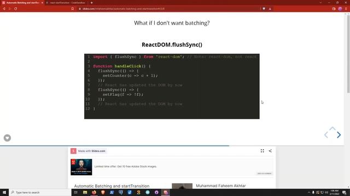Viewport: 350px width, 196px height.
Task: Open Task View on taskbar
Action: (x=76, y=192)
